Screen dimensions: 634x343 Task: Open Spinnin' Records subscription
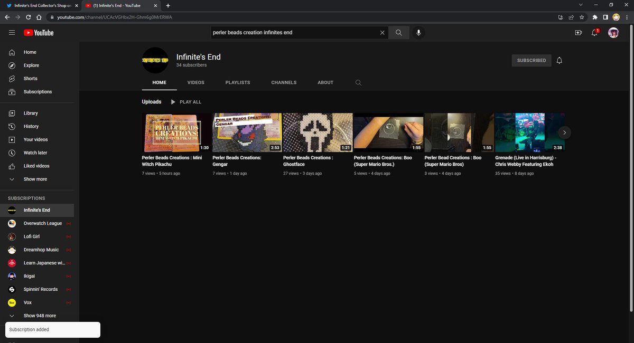click(x=37, y=289)
